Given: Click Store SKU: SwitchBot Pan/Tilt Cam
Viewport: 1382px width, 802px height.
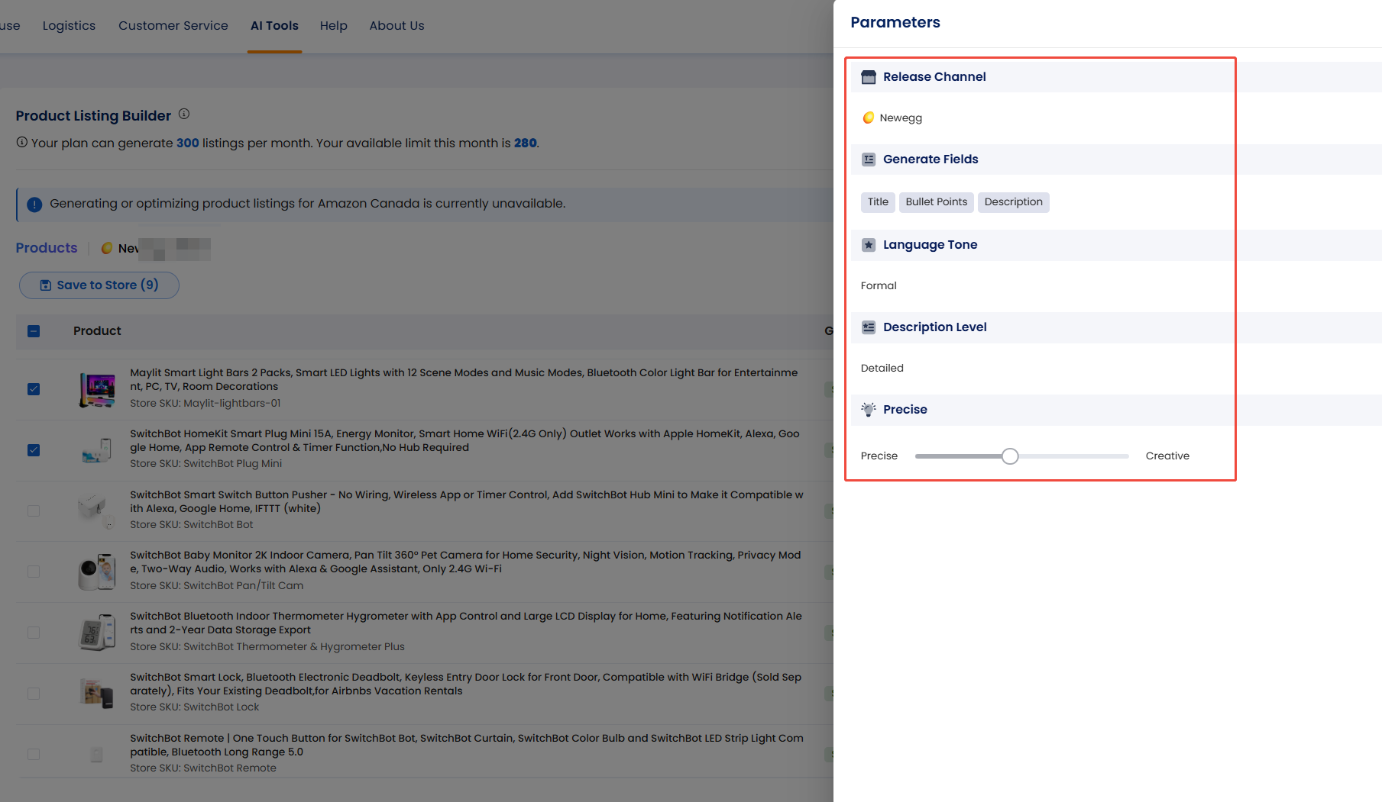Looking at the screenshot, I should (x=217, y=586).
